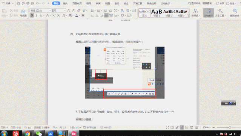Click the Superscript X² icon
Viewport: 241px width, 136px height.
pyautogui.click(x=54, y=15)
